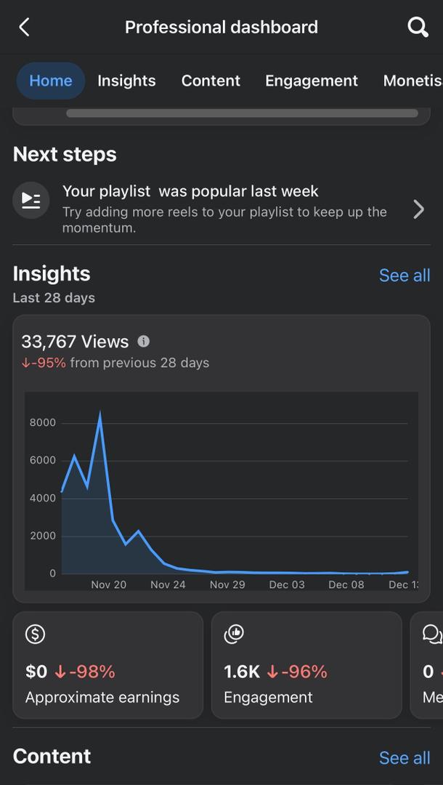Expand the playlist suggestion chevron

[418, 209]
